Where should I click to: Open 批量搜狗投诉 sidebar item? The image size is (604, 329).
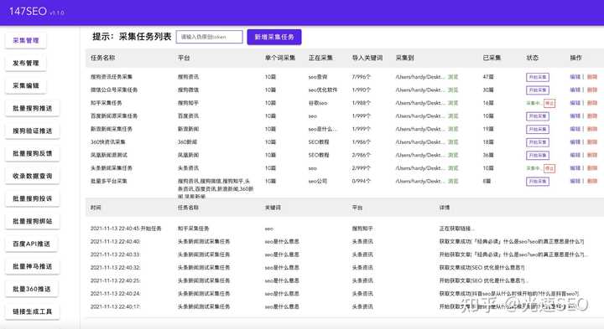pyautogui.click(x=33, y=198)
